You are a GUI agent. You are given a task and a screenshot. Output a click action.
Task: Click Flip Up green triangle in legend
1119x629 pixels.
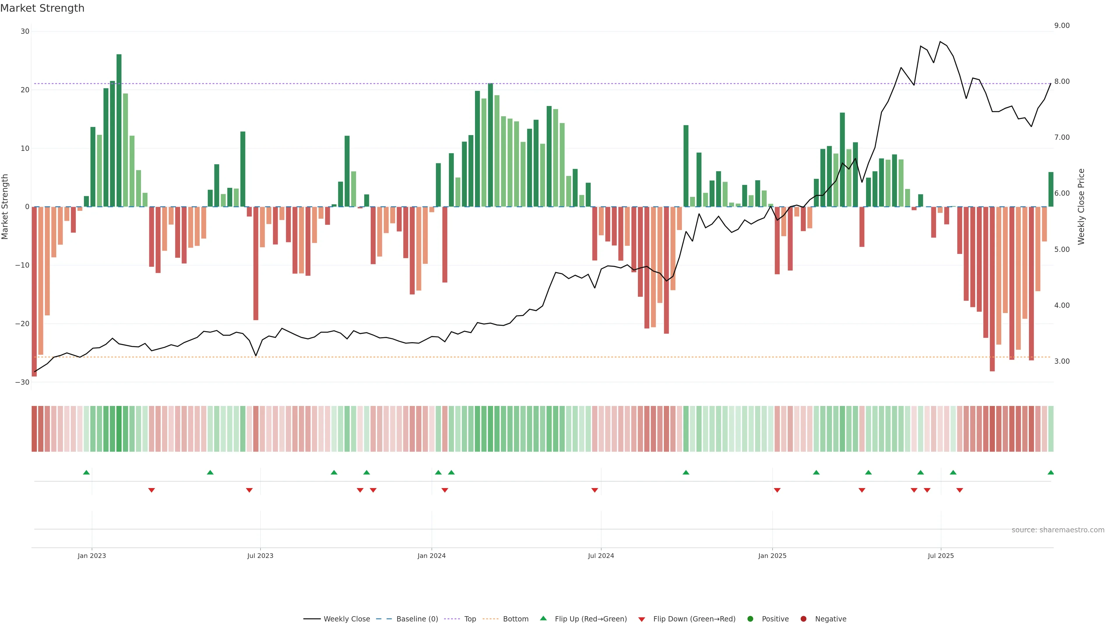[x=543, y=619]
